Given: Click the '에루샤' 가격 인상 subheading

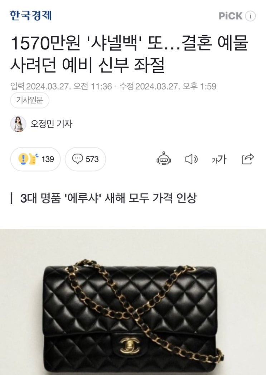Looking at the screenshot, I should [x=108, y=198].
